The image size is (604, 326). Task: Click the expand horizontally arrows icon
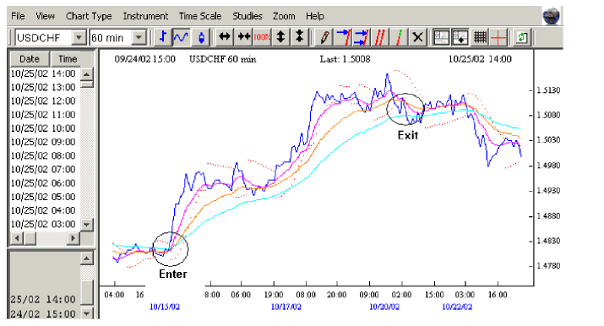click(x=225, y=37)
